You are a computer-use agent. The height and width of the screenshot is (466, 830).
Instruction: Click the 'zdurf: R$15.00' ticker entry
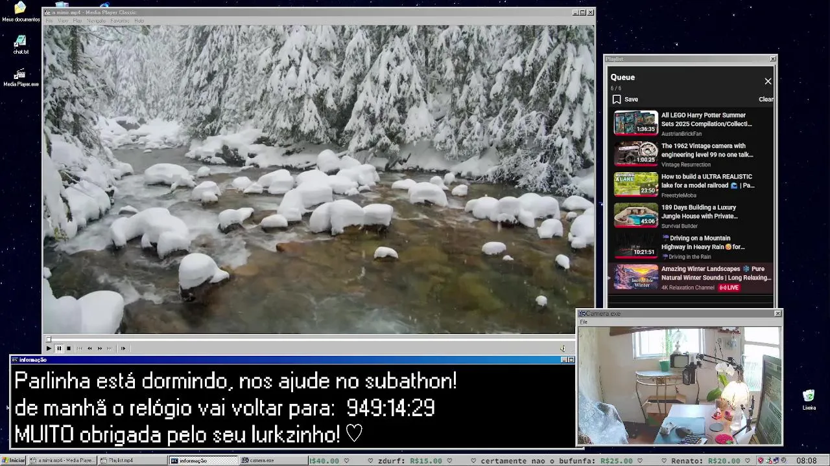[x=410, y=461]
